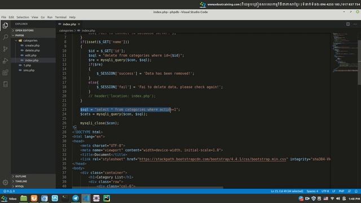Image resolution: width=361 pixels, height=203 pixels.
Task: Click the LF end-of-line status entry
Action: [x=333, y=191]
